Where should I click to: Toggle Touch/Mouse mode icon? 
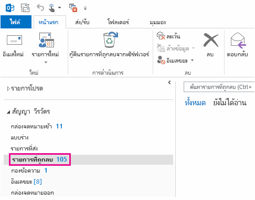tap(52, 8)
